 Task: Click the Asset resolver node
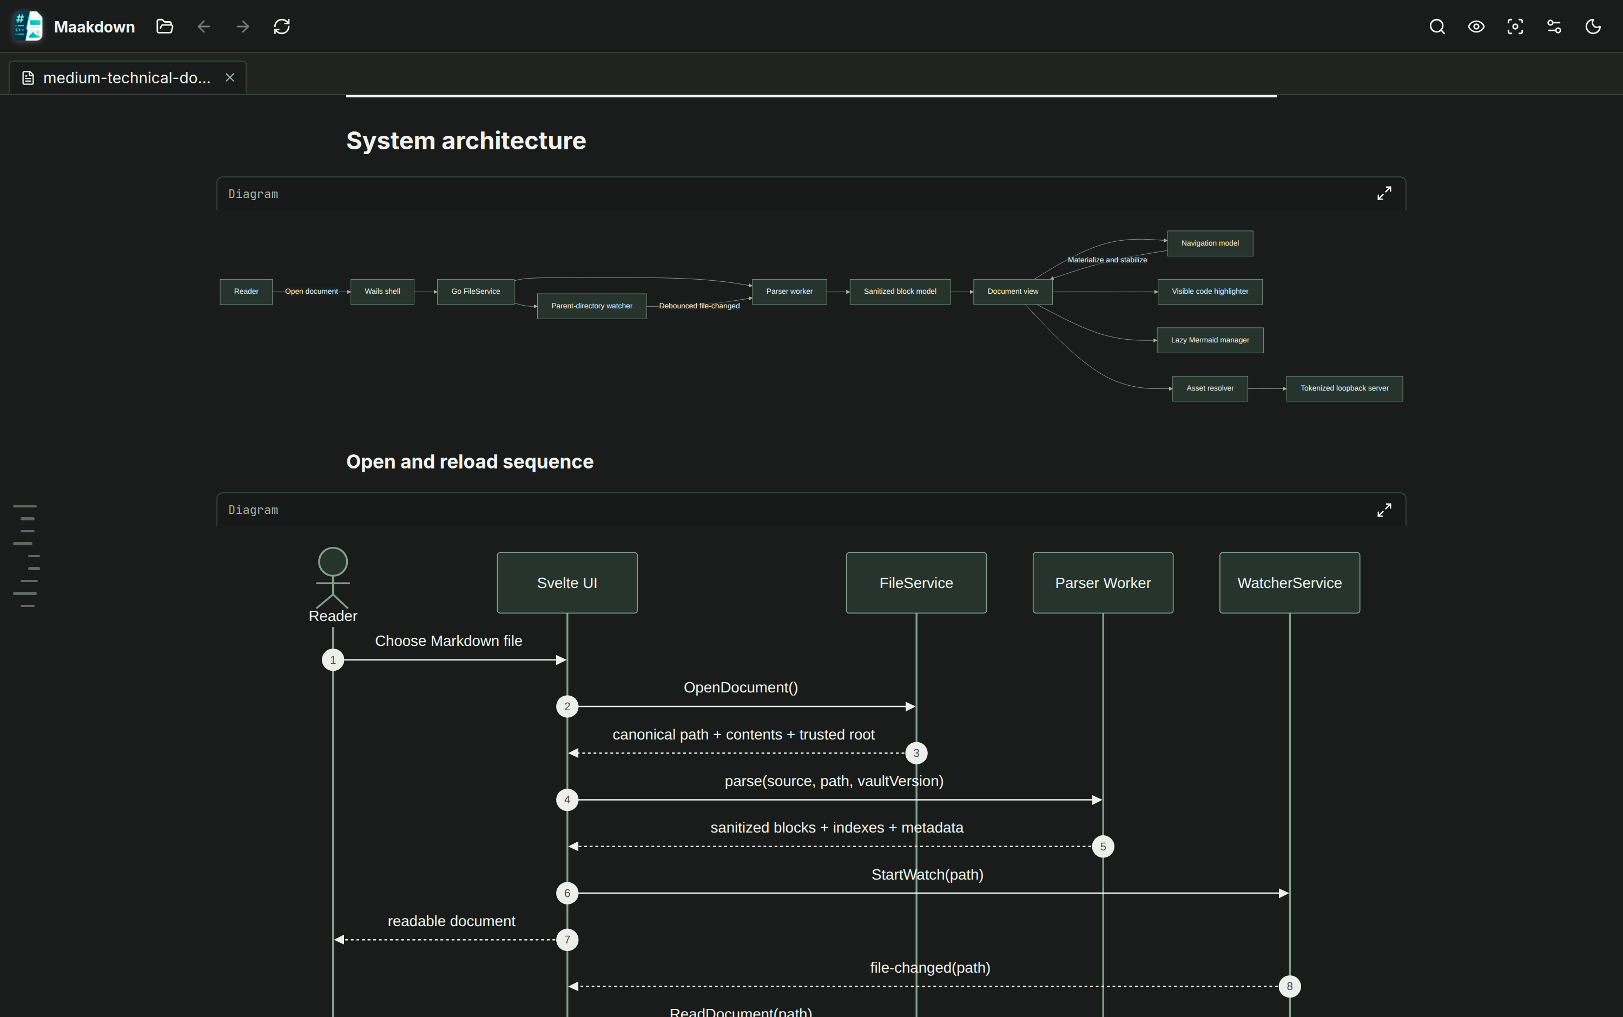[x=1210, y=389]
